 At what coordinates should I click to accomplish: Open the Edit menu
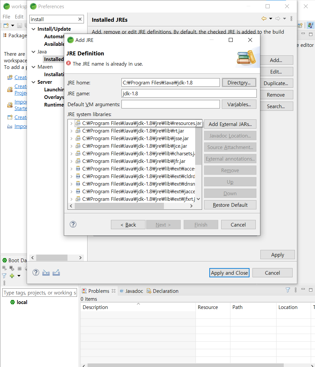[x=19, y=16]
